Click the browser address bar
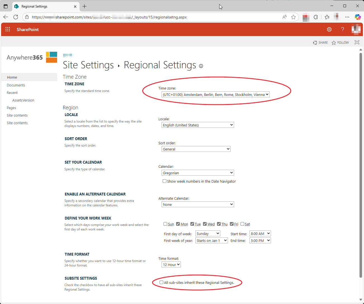The height and width of the screenshot is (304, 364). pyautogui.click(x=154, y=17)
